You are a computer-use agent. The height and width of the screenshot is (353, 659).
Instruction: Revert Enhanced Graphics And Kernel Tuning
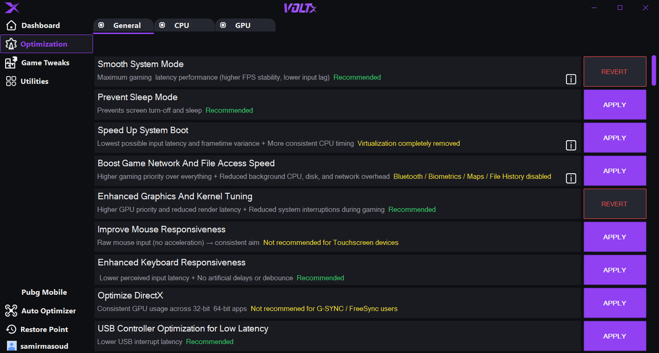point(615,204)
